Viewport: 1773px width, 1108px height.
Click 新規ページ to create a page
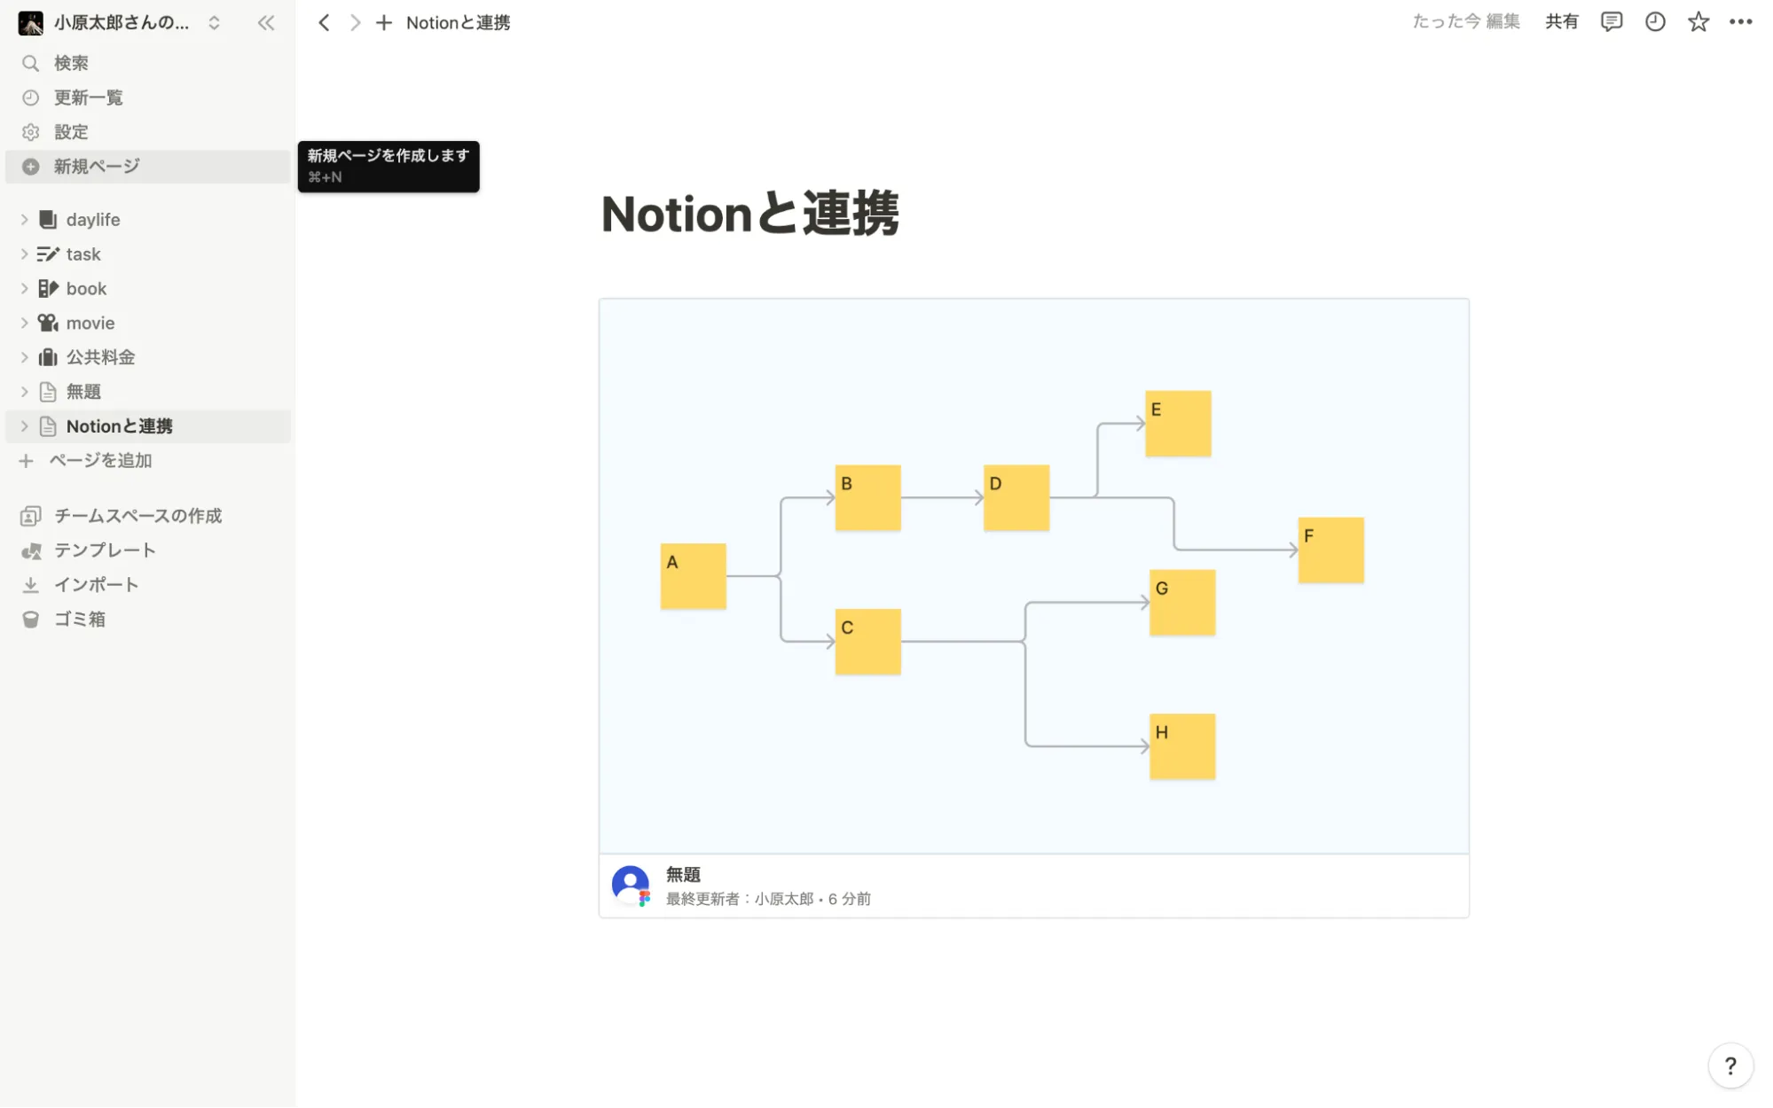click(148, 167)
